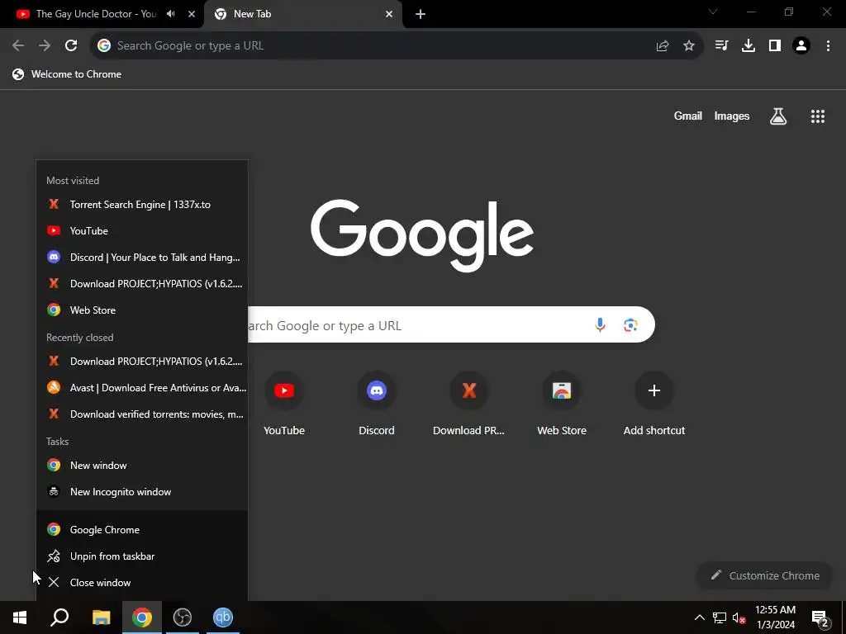846x634 pixels.
Task: Share this page via address bar icon
Action: tap(663, 46)
